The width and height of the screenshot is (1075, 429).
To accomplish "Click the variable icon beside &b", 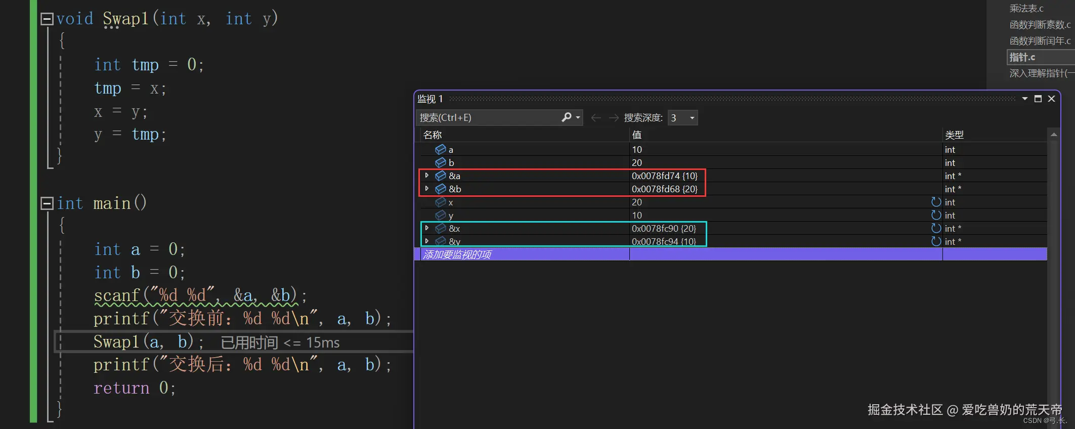I will click(x=441, y=189).
